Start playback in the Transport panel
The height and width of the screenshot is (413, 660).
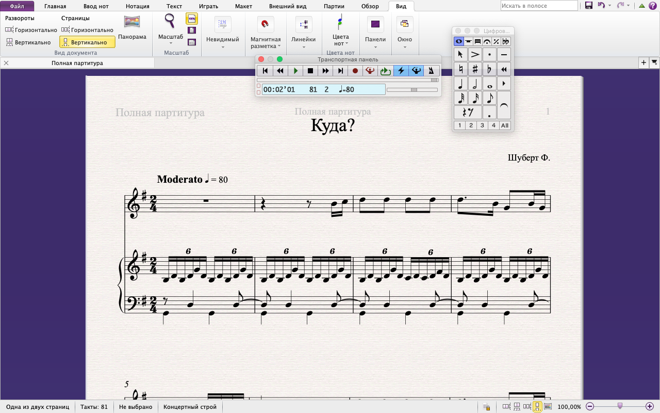295,71
